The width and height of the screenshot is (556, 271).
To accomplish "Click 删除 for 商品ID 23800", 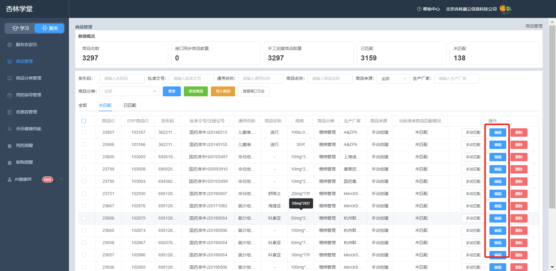I will (519, 157).
